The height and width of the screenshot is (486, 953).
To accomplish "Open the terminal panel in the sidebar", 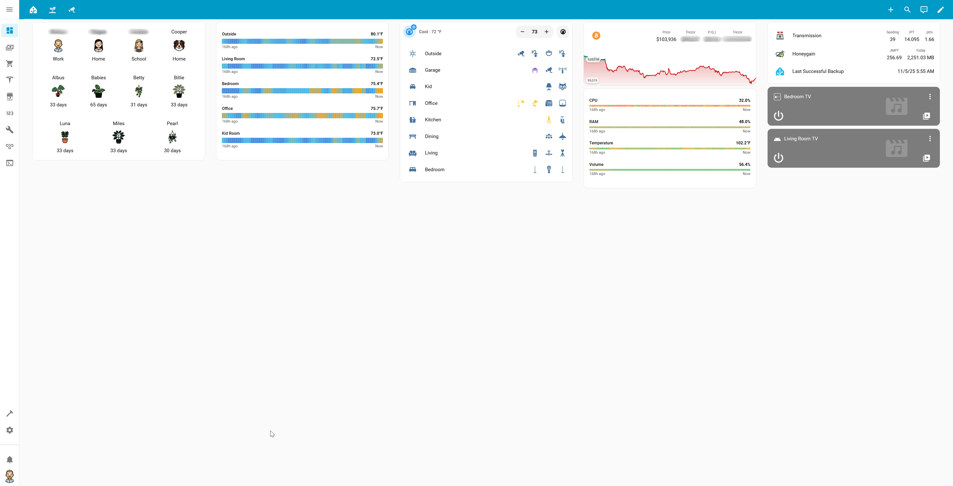I will click(x=10, y=163).
